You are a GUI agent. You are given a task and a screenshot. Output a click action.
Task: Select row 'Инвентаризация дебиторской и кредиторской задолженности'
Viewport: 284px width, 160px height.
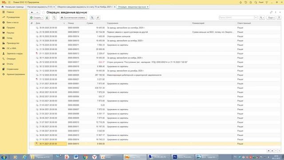tap(155, 75)
